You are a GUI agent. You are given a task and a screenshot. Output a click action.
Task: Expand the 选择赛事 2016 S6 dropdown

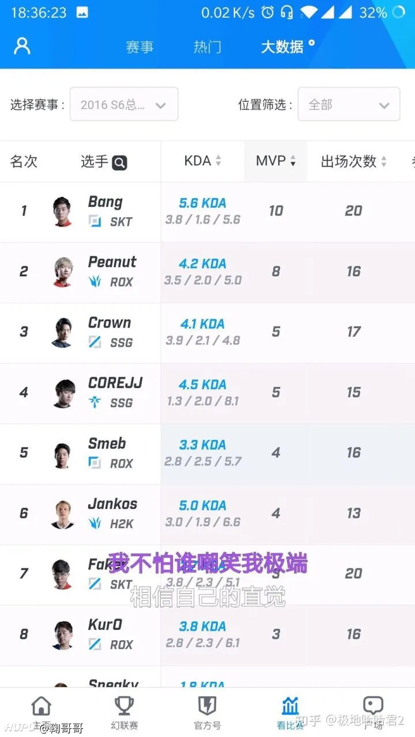[124, 104]
